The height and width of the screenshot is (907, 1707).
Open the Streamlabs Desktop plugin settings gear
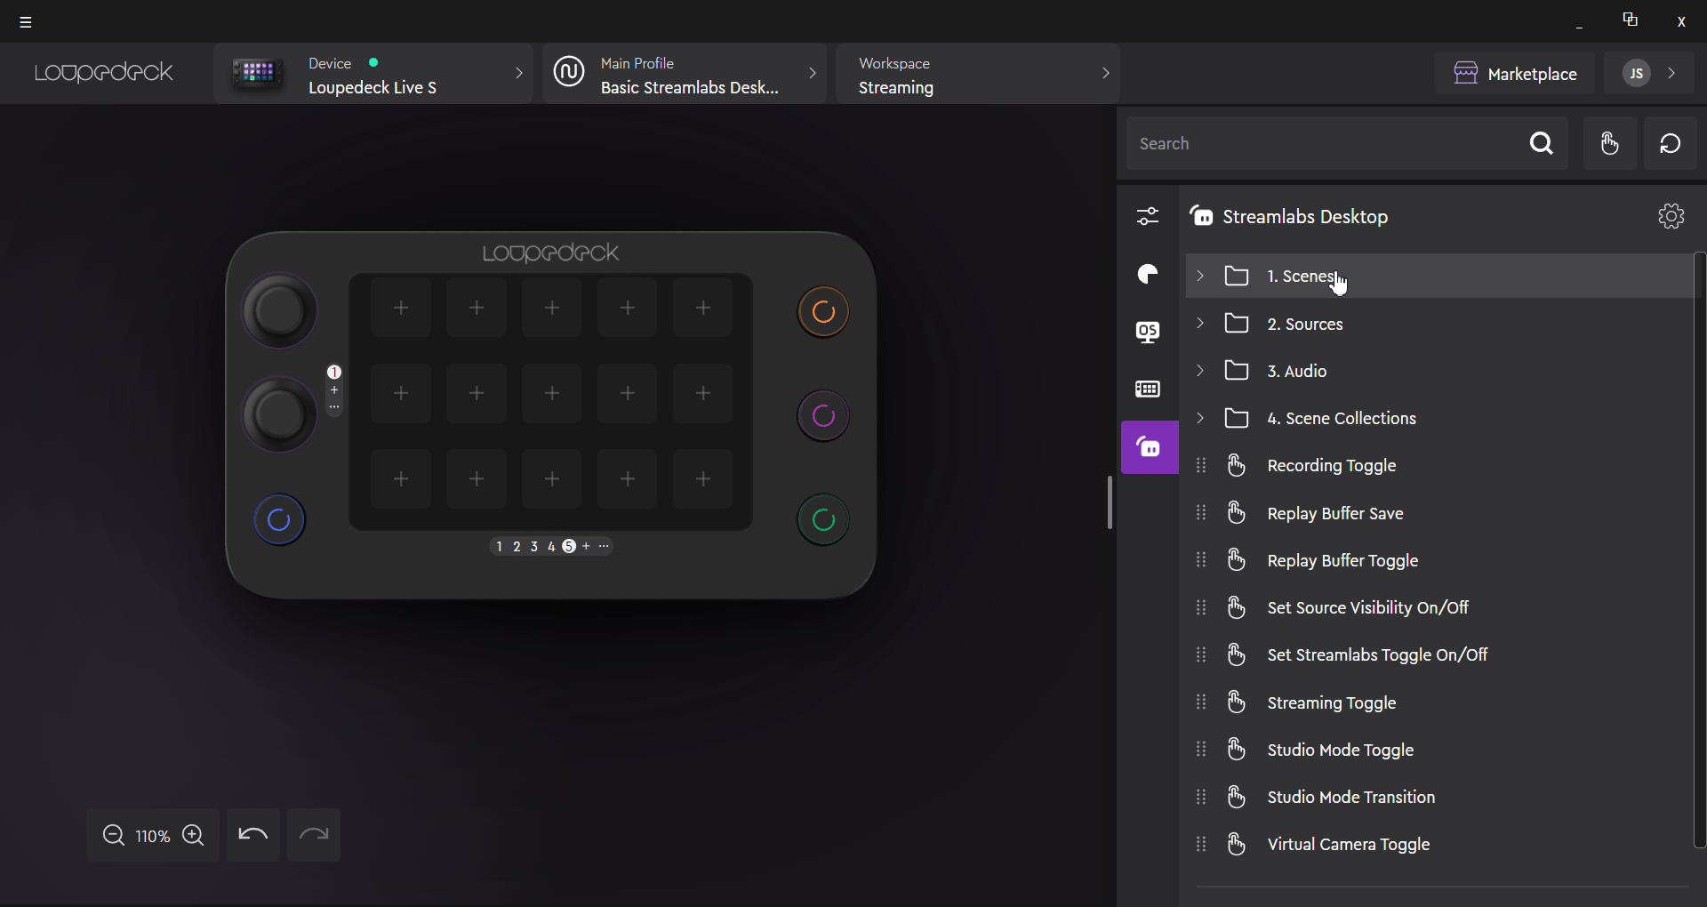(1671, 216)
